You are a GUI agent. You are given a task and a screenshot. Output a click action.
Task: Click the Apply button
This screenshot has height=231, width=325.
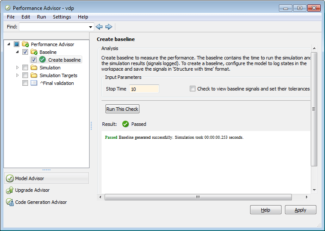coord(300,210)
